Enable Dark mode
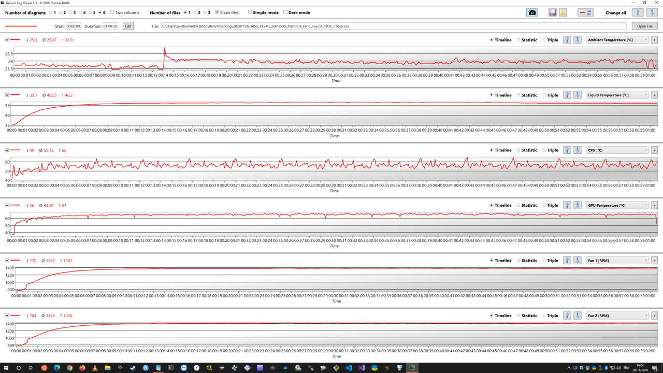This screenshot has width=663, height=373. tap(285, 12)
